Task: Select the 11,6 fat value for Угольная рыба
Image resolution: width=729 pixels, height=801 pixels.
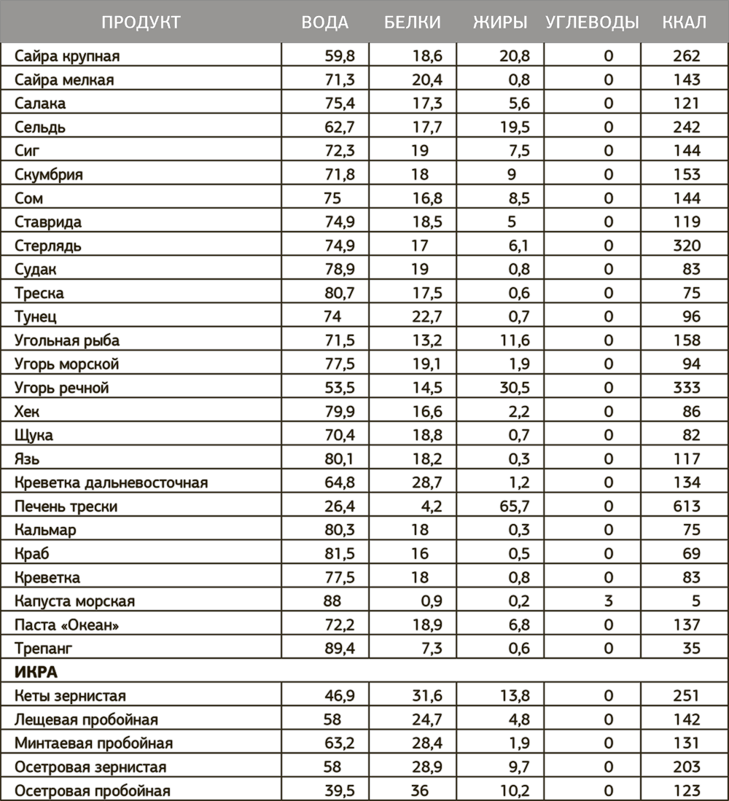Action: (x=515, y=340)
